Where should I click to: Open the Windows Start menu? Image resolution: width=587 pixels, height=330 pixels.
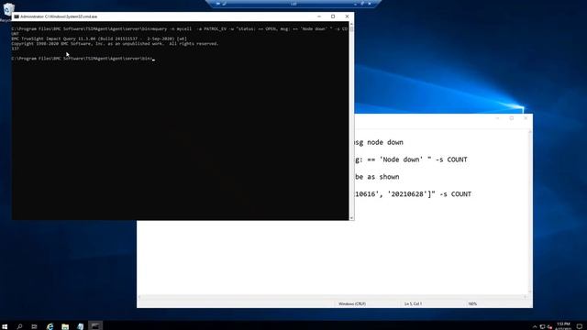point(5,326)
